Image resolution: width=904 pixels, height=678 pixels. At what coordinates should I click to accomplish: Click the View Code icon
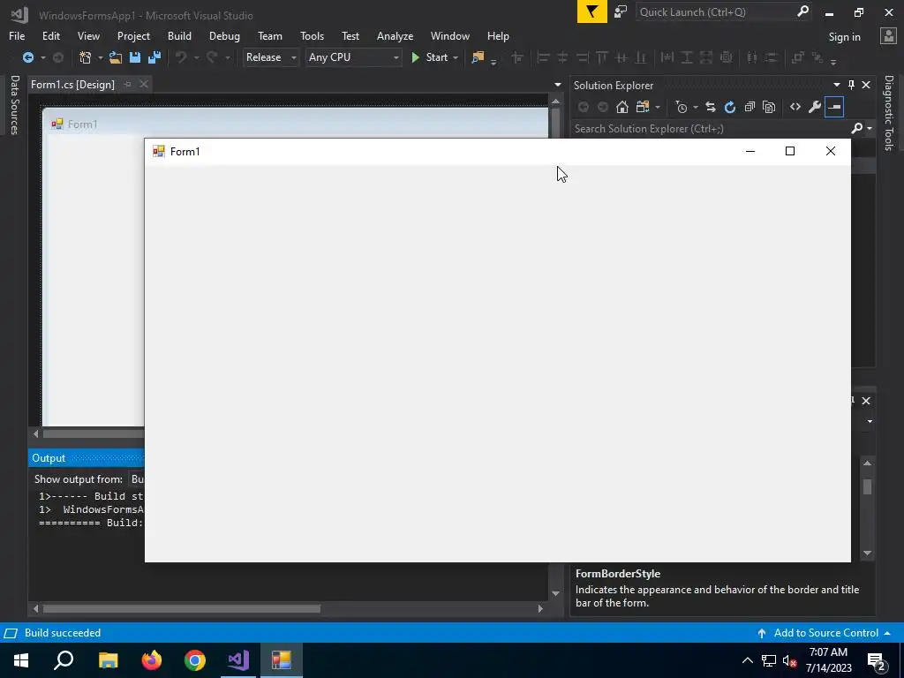point(795,107)
